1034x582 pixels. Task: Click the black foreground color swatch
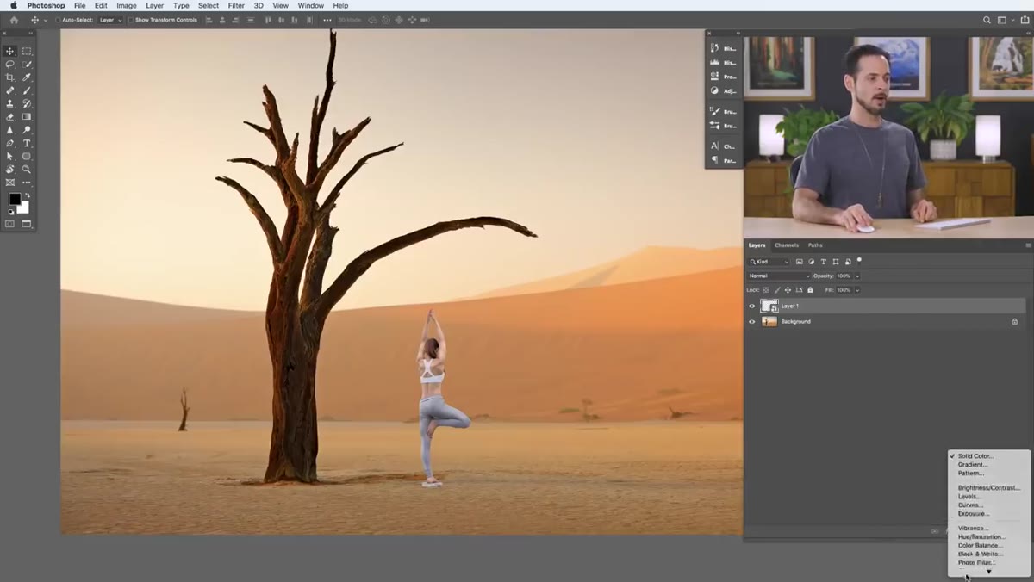[x=15, y=199]
